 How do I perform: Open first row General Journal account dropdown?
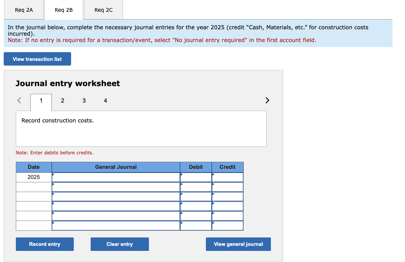[116, 177]
